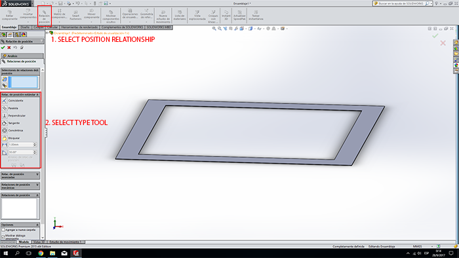
Task: Click the print icon in quick access bar
Action: (69, 3)
